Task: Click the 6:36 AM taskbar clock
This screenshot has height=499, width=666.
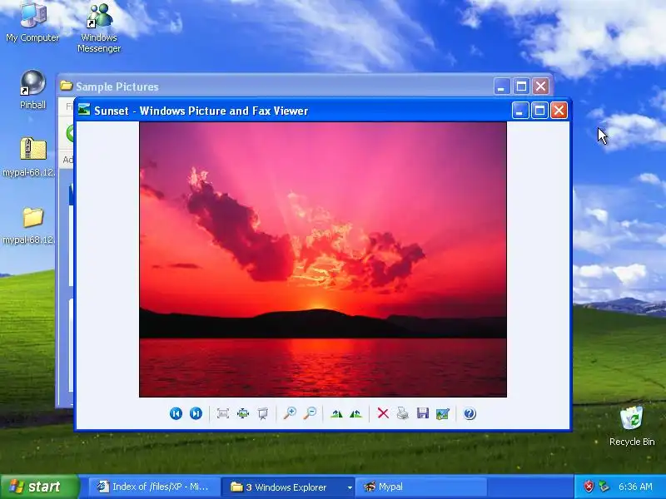Action: (635, 487)
